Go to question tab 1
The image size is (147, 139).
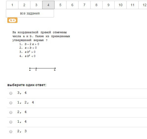[12, 5]
